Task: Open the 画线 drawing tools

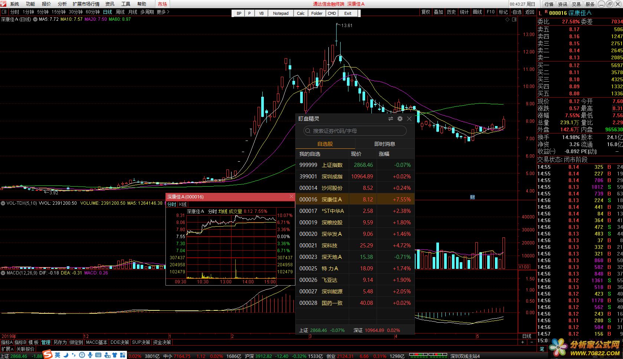Action: pyautogui.click(x=478, y=12)
